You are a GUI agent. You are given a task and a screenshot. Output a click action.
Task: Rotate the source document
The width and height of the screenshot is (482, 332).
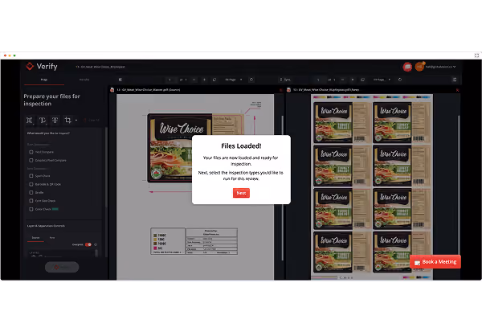(251, 80)
